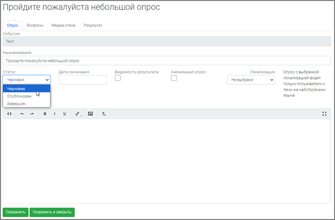
Task: Click the redo arrow in editor
Action: (x=32, y=114)
